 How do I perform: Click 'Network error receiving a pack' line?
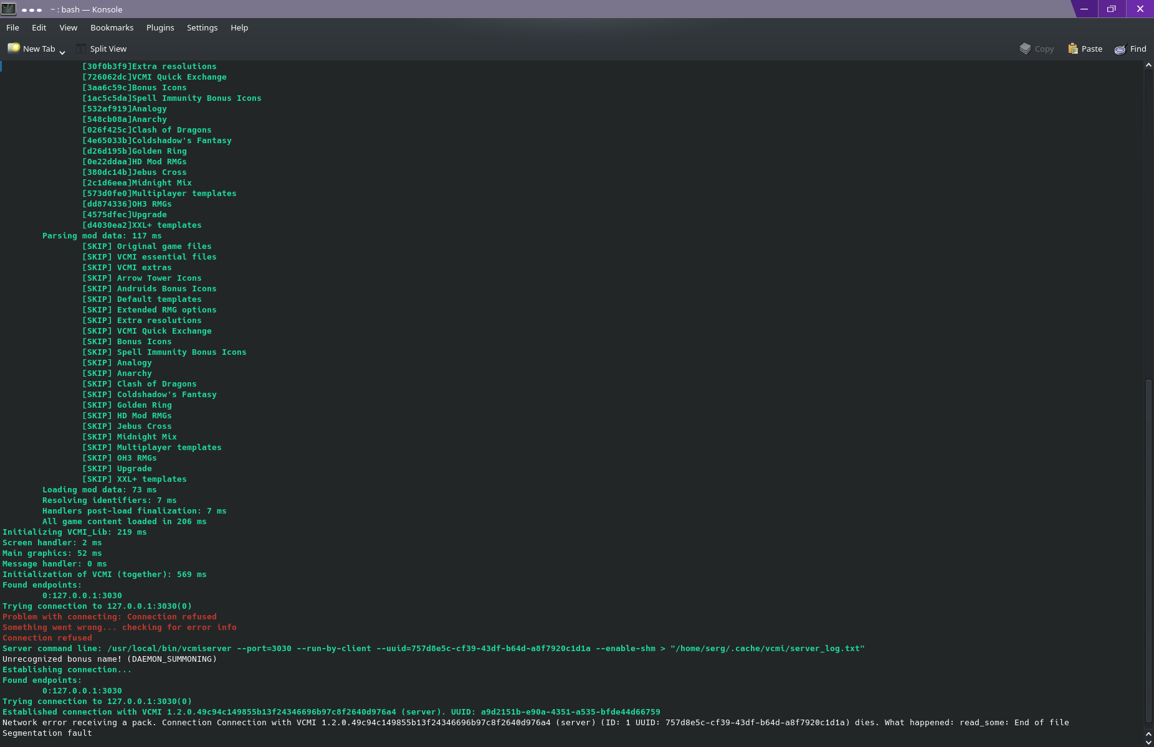tap(536, 723)
